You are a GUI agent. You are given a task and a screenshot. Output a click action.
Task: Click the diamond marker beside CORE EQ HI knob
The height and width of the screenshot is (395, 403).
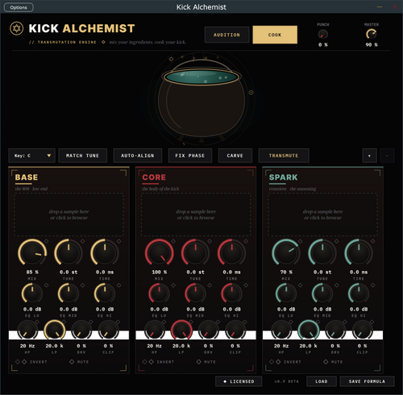click(246, 286)
